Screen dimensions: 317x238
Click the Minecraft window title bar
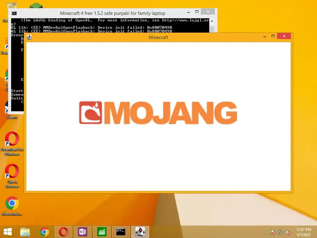(158, 37)
